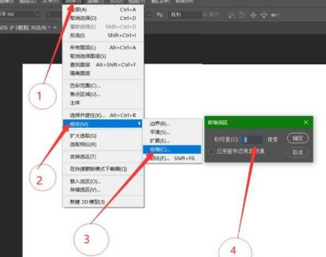
Task: Close the P S教程 document tab
Action: click(55, 27)
